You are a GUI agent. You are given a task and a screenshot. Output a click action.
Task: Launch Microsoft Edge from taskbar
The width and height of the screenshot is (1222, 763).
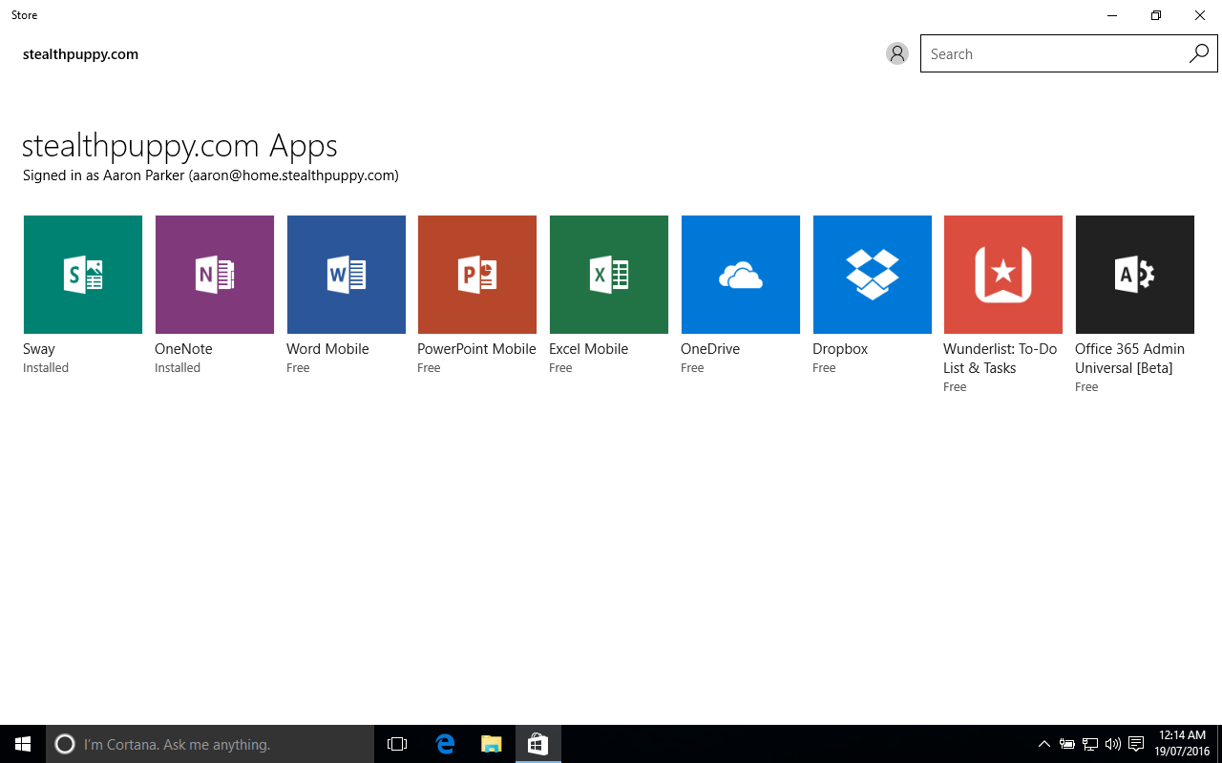(x=445, y=744)
